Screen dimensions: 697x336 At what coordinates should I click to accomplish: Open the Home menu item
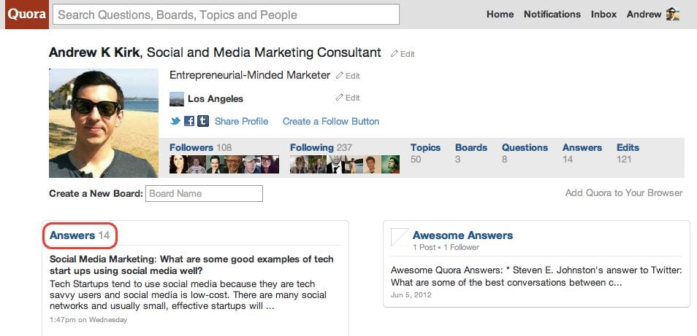tap(500, 14)
